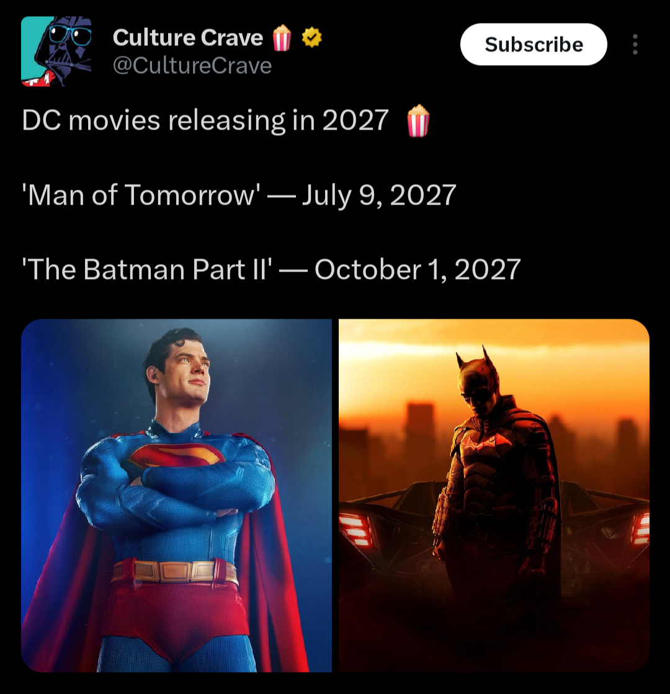Click the 'Man of Tomorrow' release line

coord(239,195)
